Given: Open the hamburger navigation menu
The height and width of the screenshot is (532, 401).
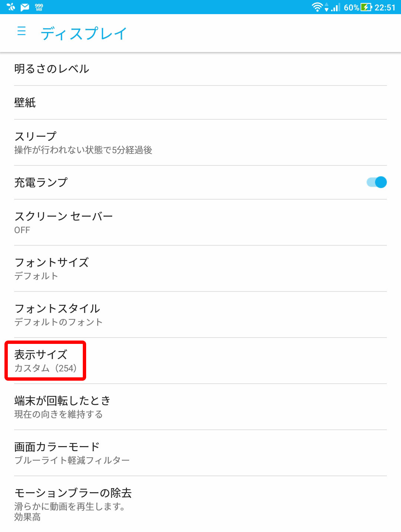Looking at the screenshot, I should tap(22, 31).
